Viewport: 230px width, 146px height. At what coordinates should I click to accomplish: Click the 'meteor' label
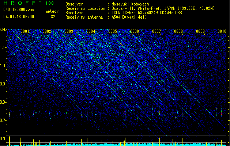[52, 11]
